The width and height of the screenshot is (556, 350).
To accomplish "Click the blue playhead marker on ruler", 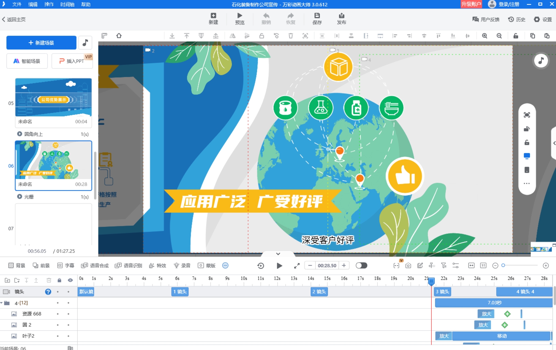I will 431,281.
